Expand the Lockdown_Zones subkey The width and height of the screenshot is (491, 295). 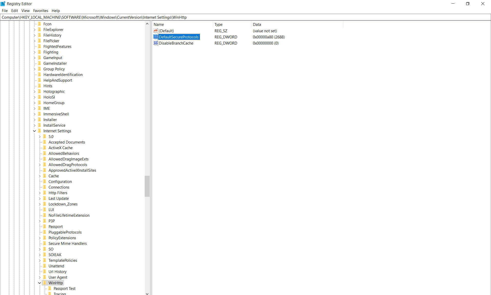tap(40, 204)
